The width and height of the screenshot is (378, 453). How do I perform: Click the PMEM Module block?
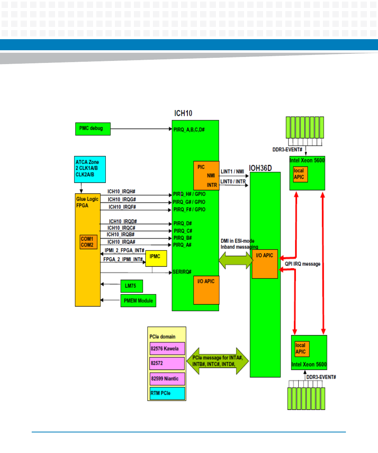138,301
